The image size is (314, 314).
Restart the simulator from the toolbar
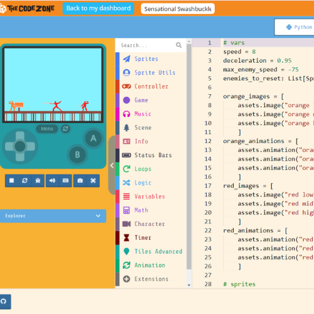pyautogui.click(x=24, y=180)
